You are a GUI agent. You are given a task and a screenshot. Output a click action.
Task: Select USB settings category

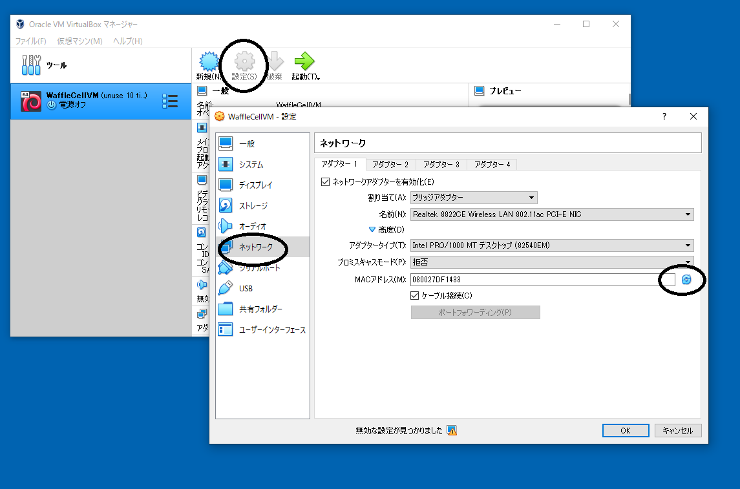pyautogui.click(x=262, y=288)
